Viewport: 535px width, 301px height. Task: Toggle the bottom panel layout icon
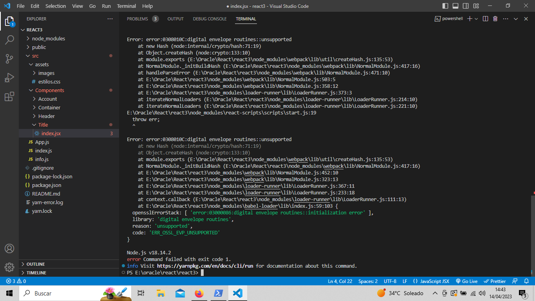(x=455, y=6)
